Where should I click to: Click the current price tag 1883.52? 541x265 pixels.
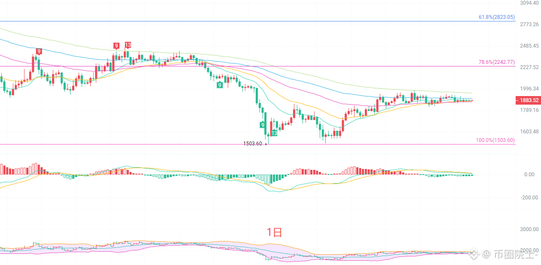[528, 100]
